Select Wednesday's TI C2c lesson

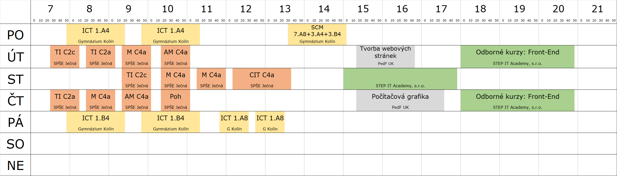pyautogui.click(x=136, y=79)
